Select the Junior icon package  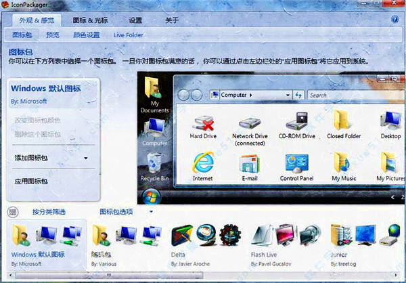coord(365,245)
